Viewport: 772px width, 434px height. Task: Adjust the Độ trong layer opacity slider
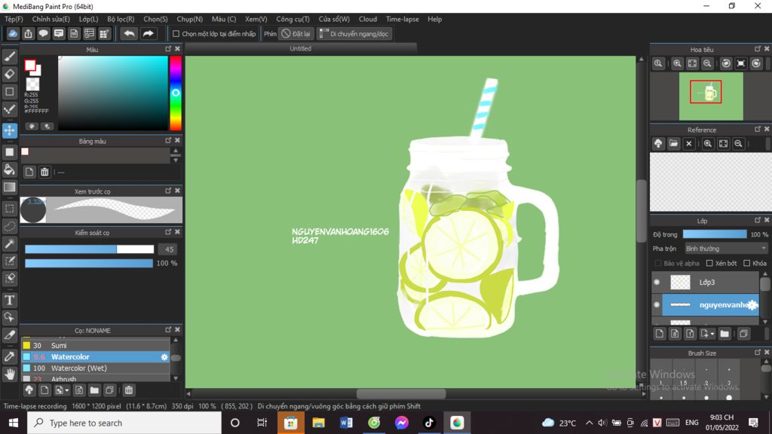pos(715,235)
